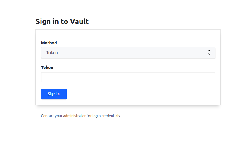246x143 pixels.
Task: Open the Method dropdown
Action: [128, 52]
